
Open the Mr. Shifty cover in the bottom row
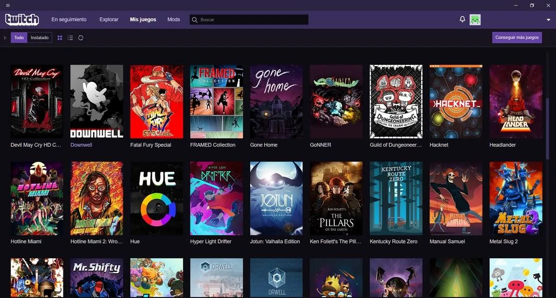tap(97, 278)
